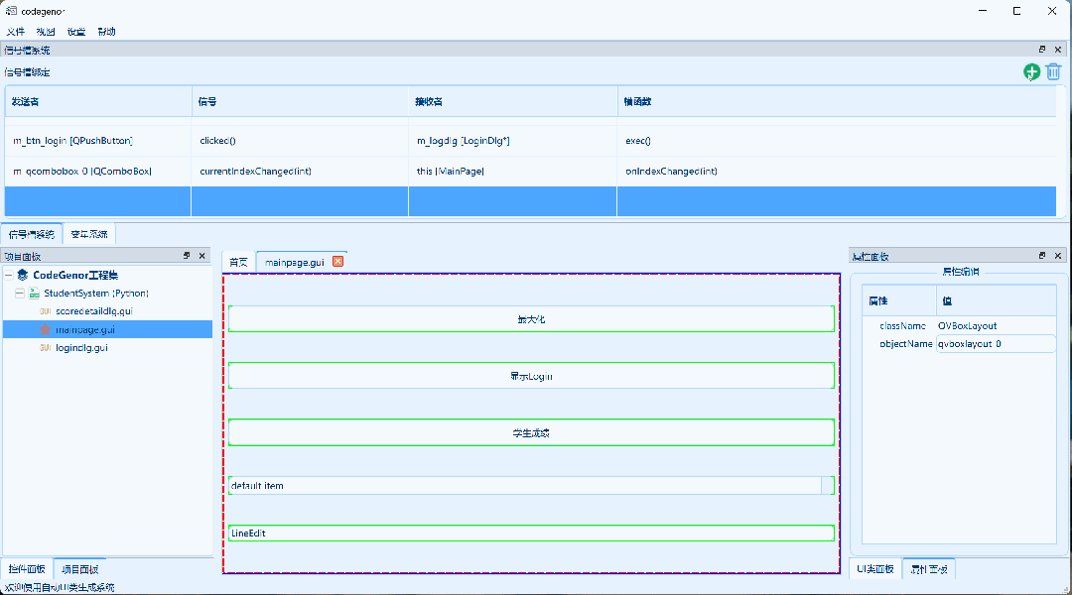
Task: Click the 属性 column header in property table
Action: (x=899, y=300)
